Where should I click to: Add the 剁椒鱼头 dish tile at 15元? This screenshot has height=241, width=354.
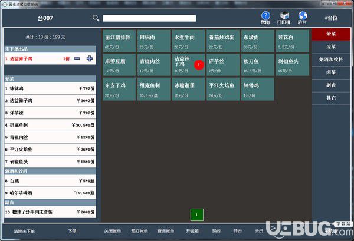[x=293, y=65]
